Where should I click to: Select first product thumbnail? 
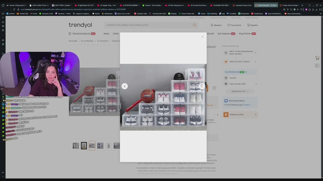(x=76, y=146)
